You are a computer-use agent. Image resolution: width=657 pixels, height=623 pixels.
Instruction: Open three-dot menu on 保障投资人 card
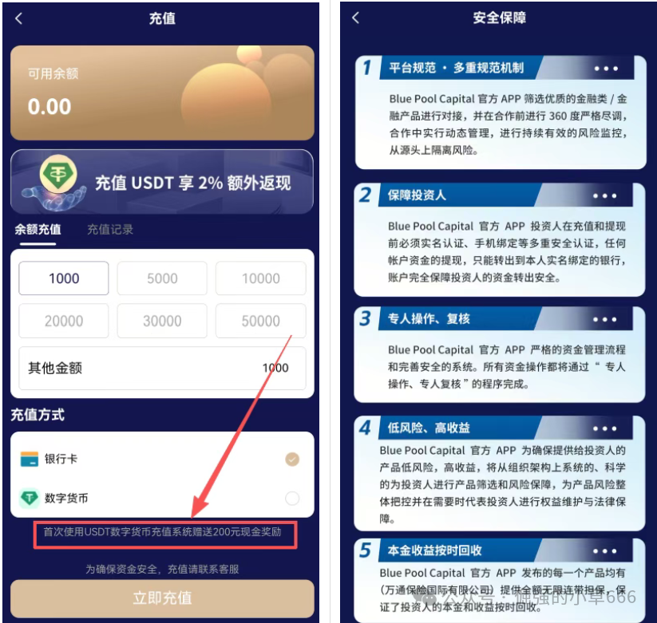coord(604,196)
